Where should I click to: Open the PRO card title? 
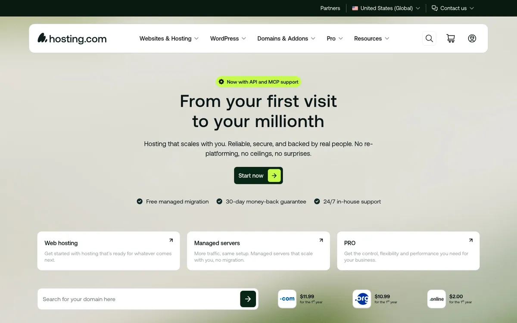point(350,243)
